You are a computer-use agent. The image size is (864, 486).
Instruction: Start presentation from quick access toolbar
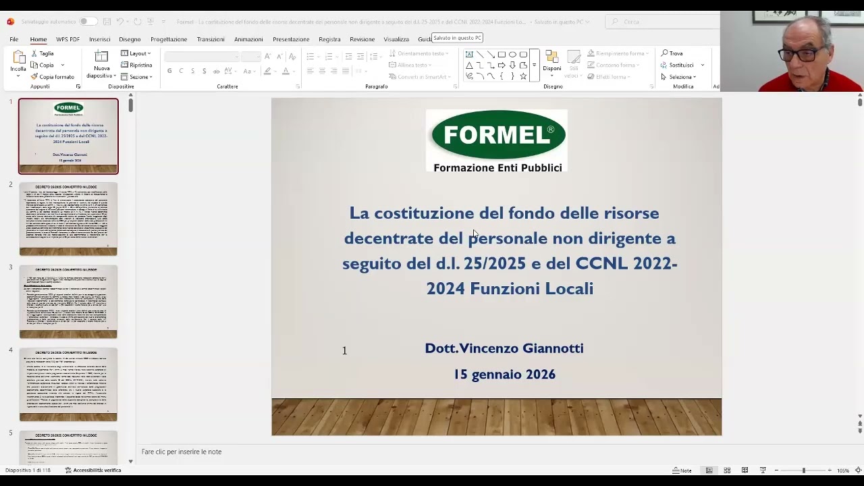click(x=151, y=22)
